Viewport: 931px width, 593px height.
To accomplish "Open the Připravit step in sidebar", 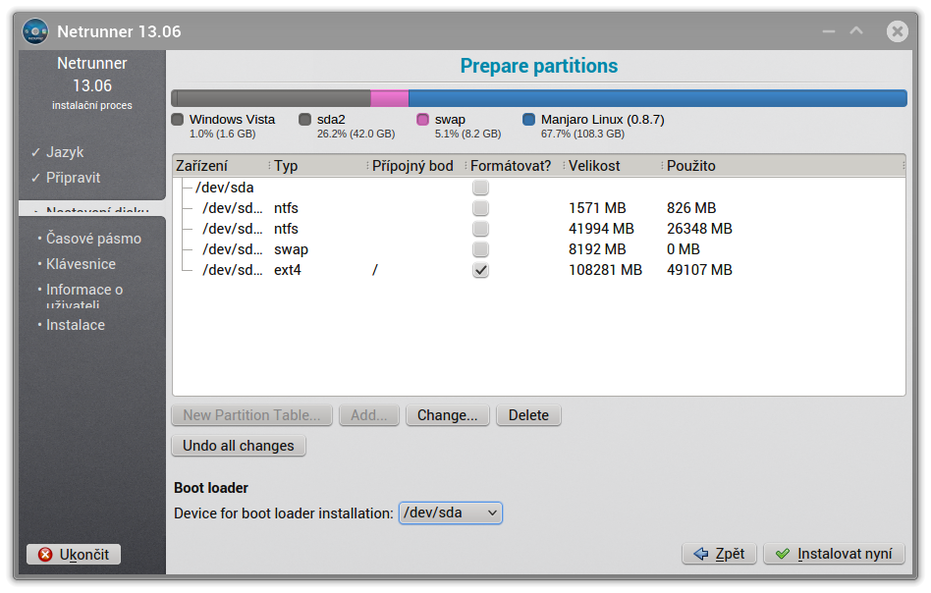I will click(73, 178).
